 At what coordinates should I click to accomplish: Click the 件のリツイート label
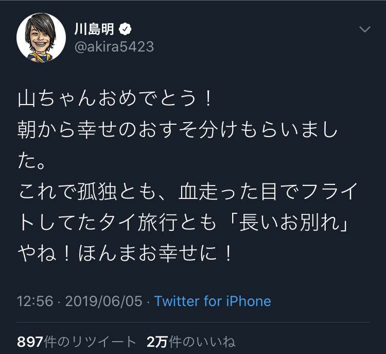[x=90, y=342]
